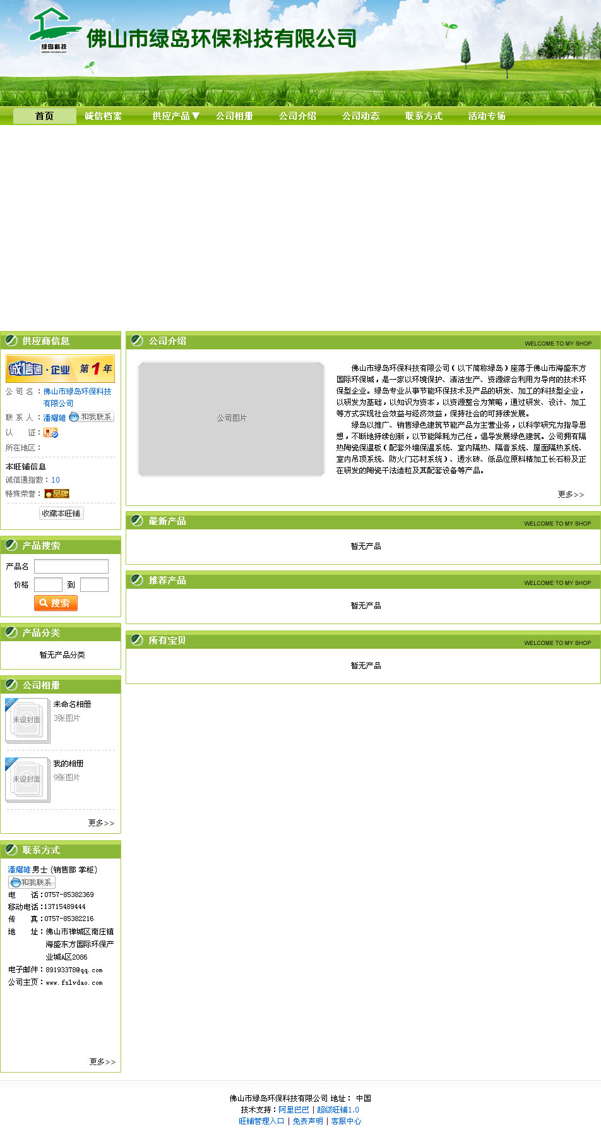Open the 阿里巴巴 footer link
601x1139 pixels.
294,1110
